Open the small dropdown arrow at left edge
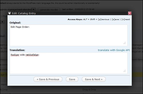 click(2, 22)
